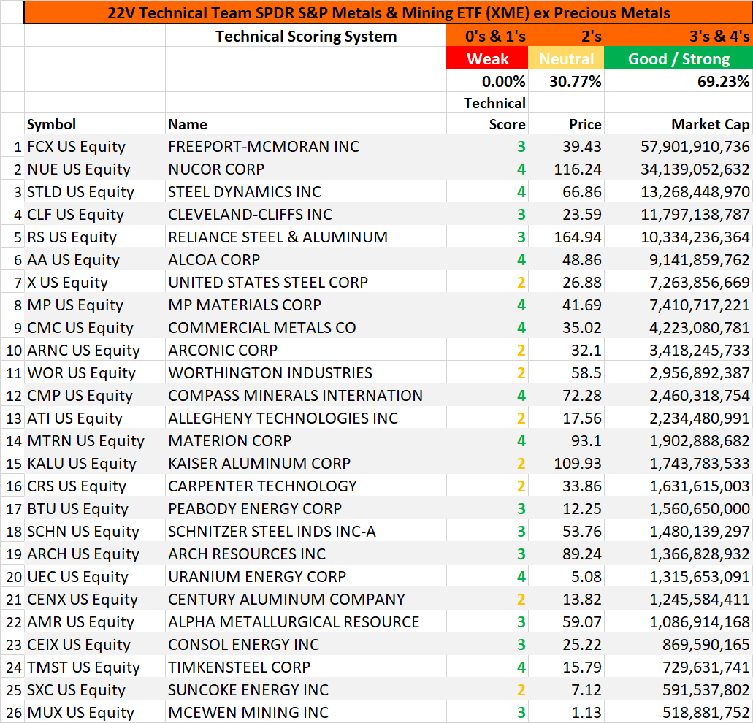The image size is (753, 723).
Task: Click the 69.23% strong percentage cell
Action: (678, 80)
